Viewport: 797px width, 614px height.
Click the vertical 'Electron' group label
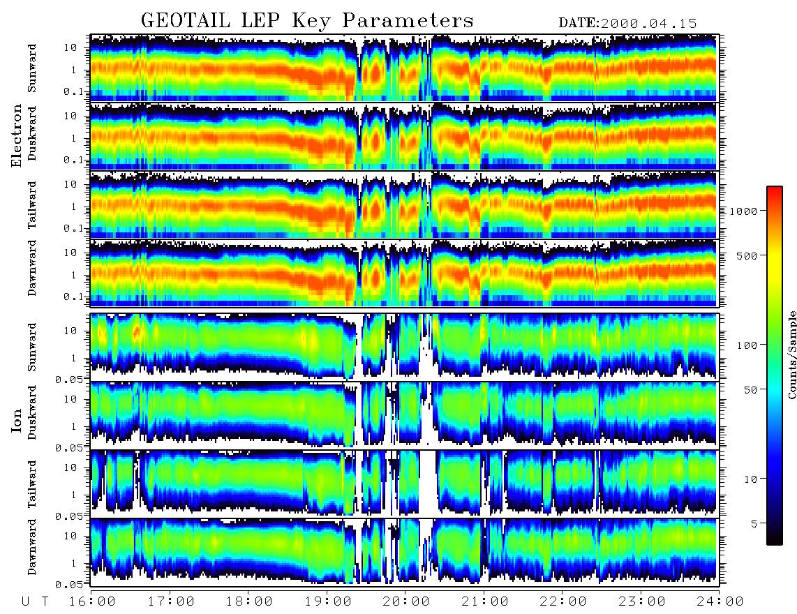click(17, 136)
